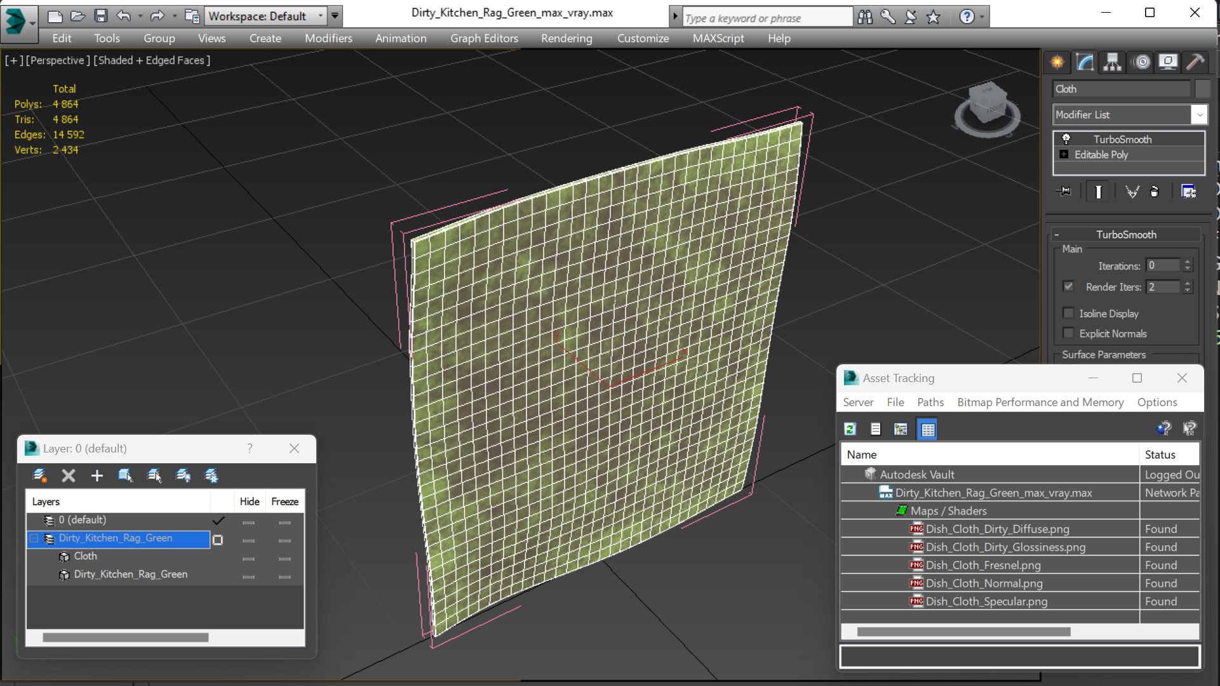The width and height of the screenshot is (1220, 686).
Task: Click the binoculars search icon
Action: (865, 16)
